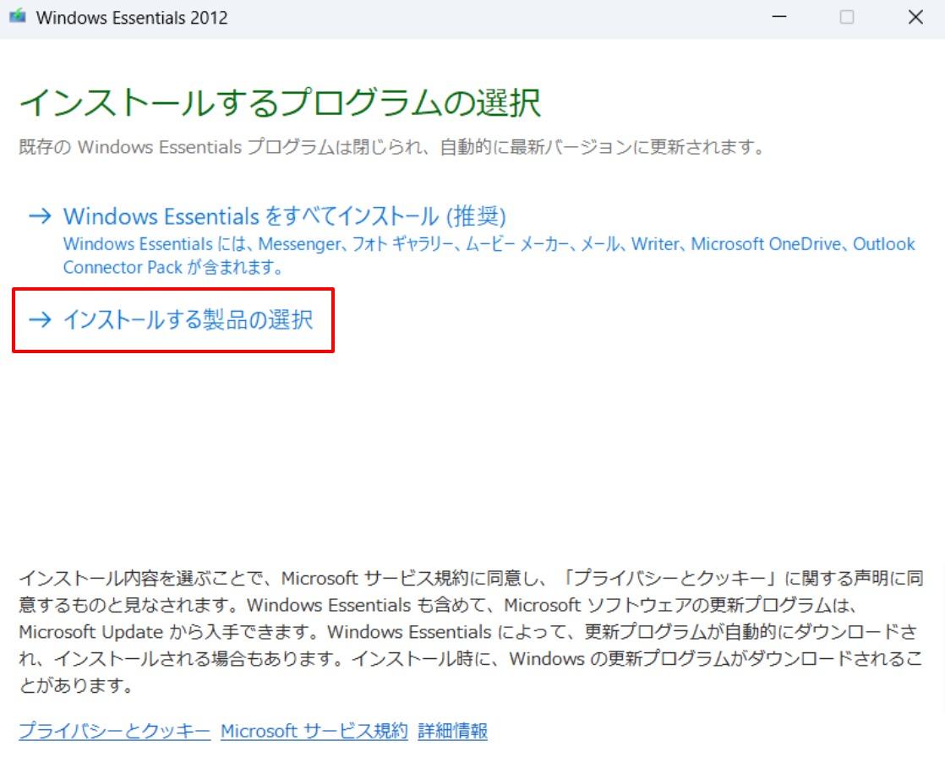Open the '詳細情報' link
The width and height of the screenshot is (945, 757).
click(452, 731)
